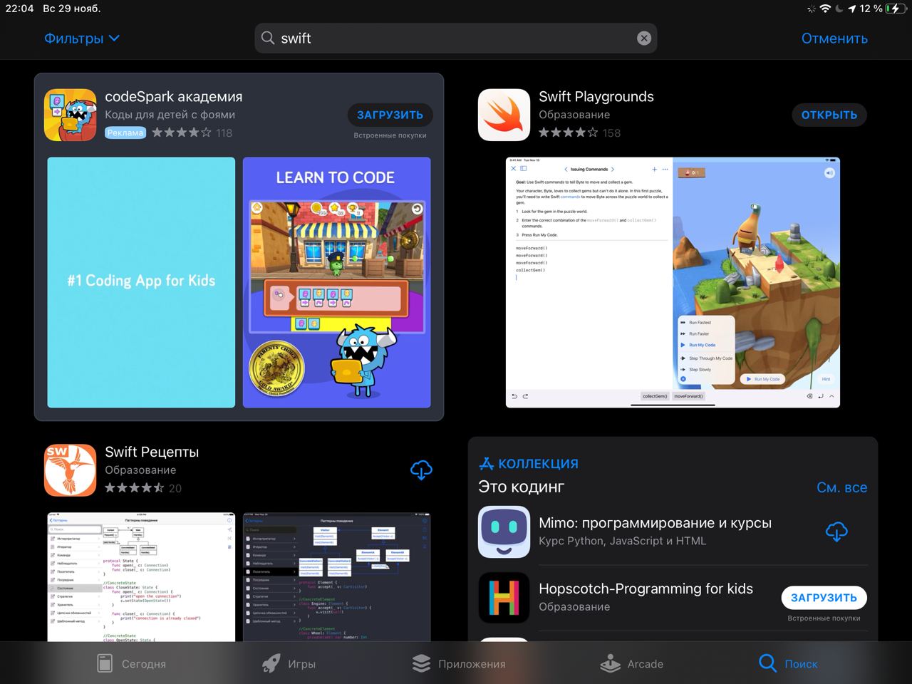
Task: Tap the magnifier icon in search field
Action: click(268, 38)
